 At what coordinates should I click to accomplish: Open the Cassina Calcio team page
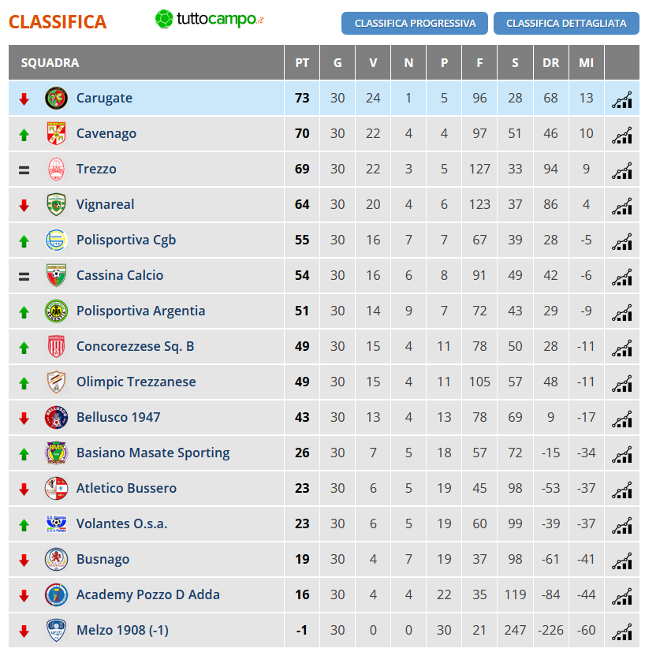[x=120, y=275]
